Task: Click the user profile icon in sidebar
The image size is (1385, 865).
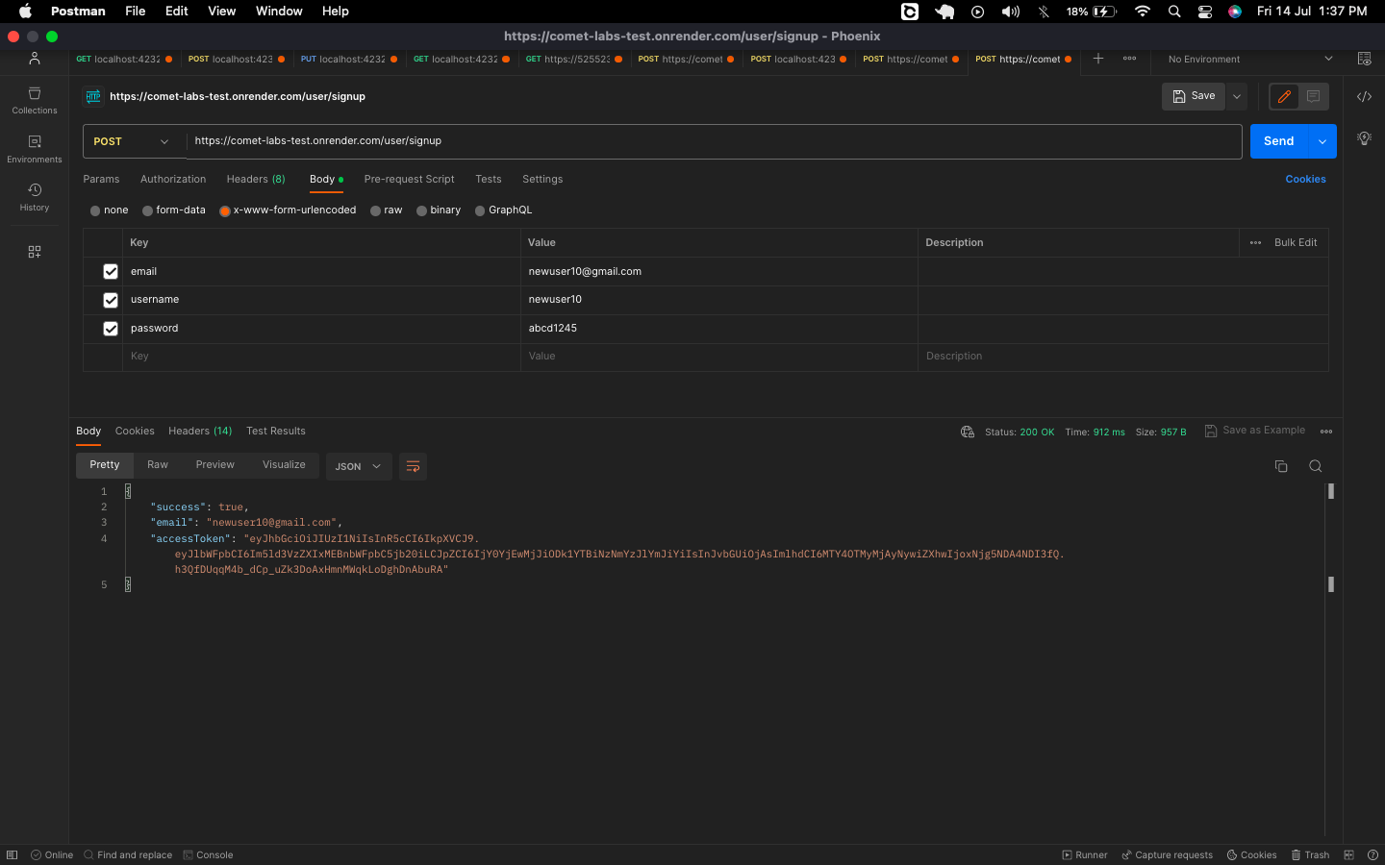Action: [x=35, y=59]
